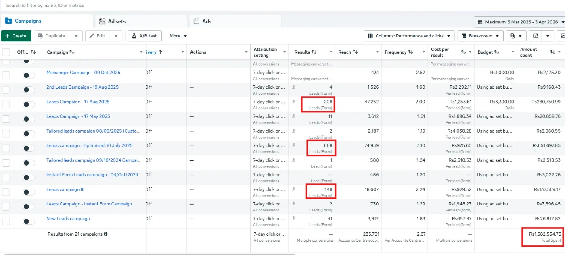The width and height of the screenshot is (565, 255).
Task: Tick checkbox for Instant Form Leads campaign 04/Oct/2024
Action: coord(6,177)
